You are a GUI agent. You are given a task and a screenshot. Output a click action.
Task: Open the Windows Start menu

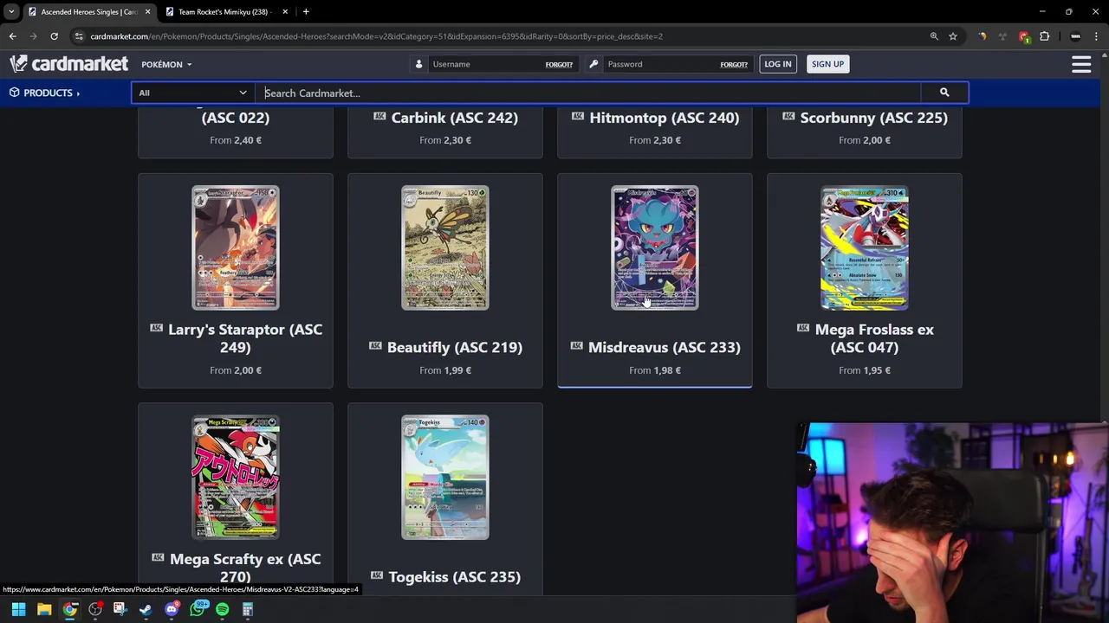tap(18, 609)
